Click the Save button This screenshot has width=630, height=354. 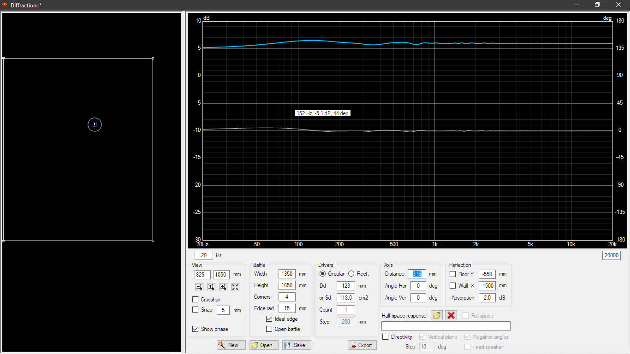point(297,345)
